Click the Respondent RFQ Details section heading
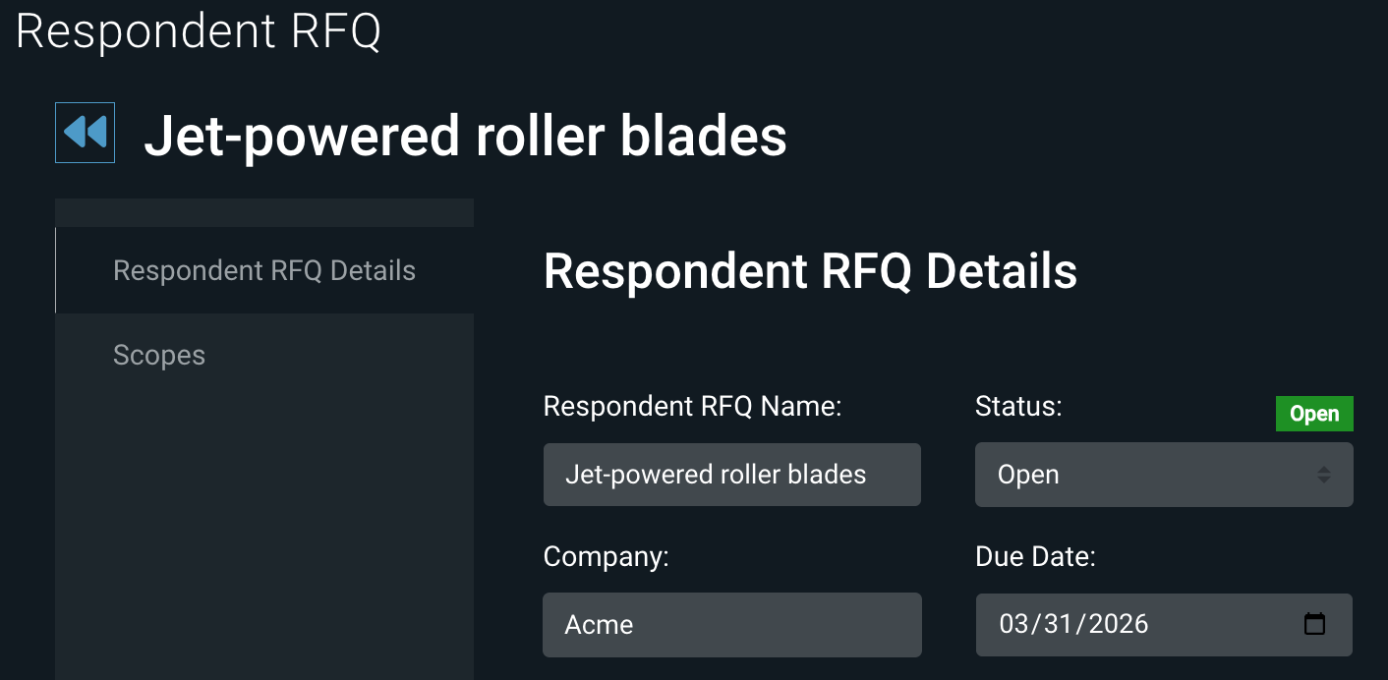Screen dimensions: 1388x680 810,271
